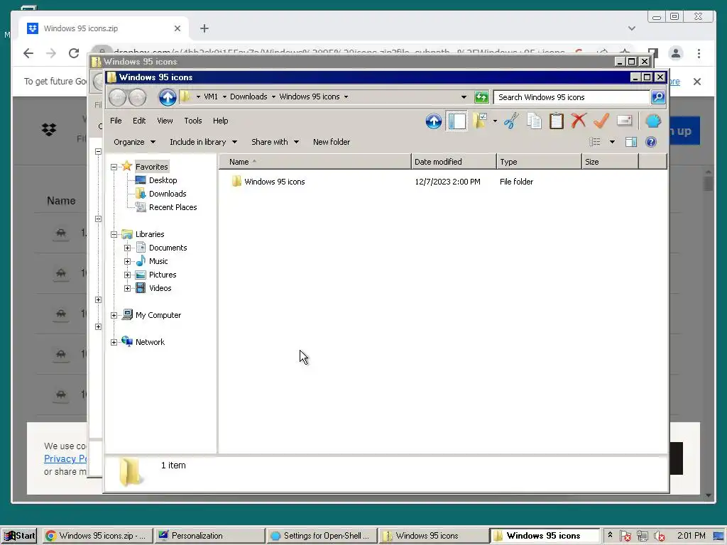This screenshot has height=545, width=727.
Task: Open address bar history dropdown arrow
Action: (464, 97)
